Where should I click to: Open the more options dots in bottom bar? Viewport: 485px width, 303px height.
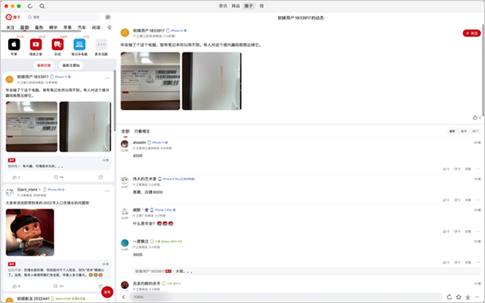click(x=477, y=297)
